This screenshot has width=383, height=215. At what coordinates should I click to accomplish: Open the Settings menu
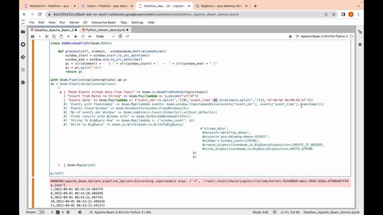pyautogui.click(x=138, y=23)
